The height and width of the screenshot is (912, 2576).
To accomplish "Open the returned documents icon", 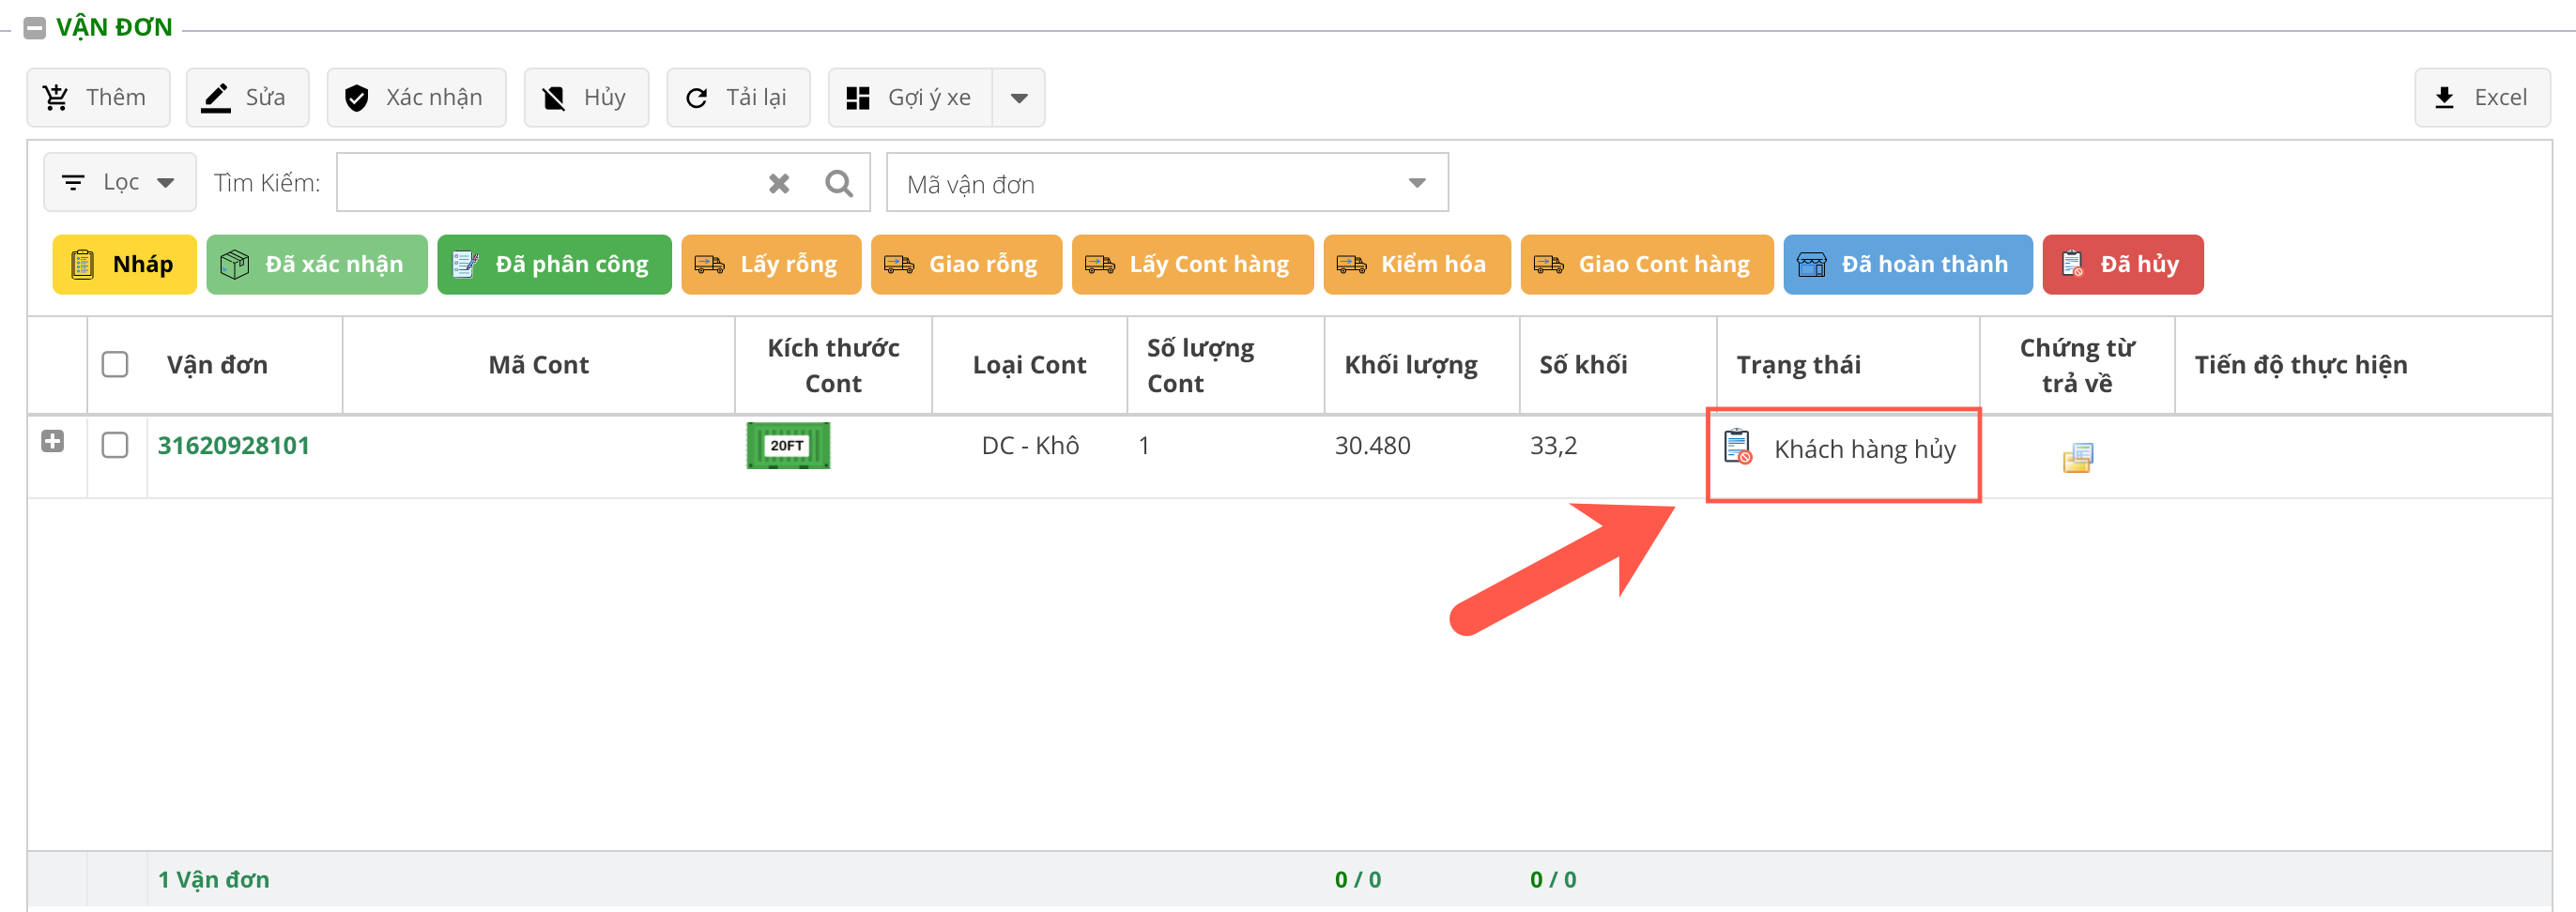I will (x=2076, y=458).
